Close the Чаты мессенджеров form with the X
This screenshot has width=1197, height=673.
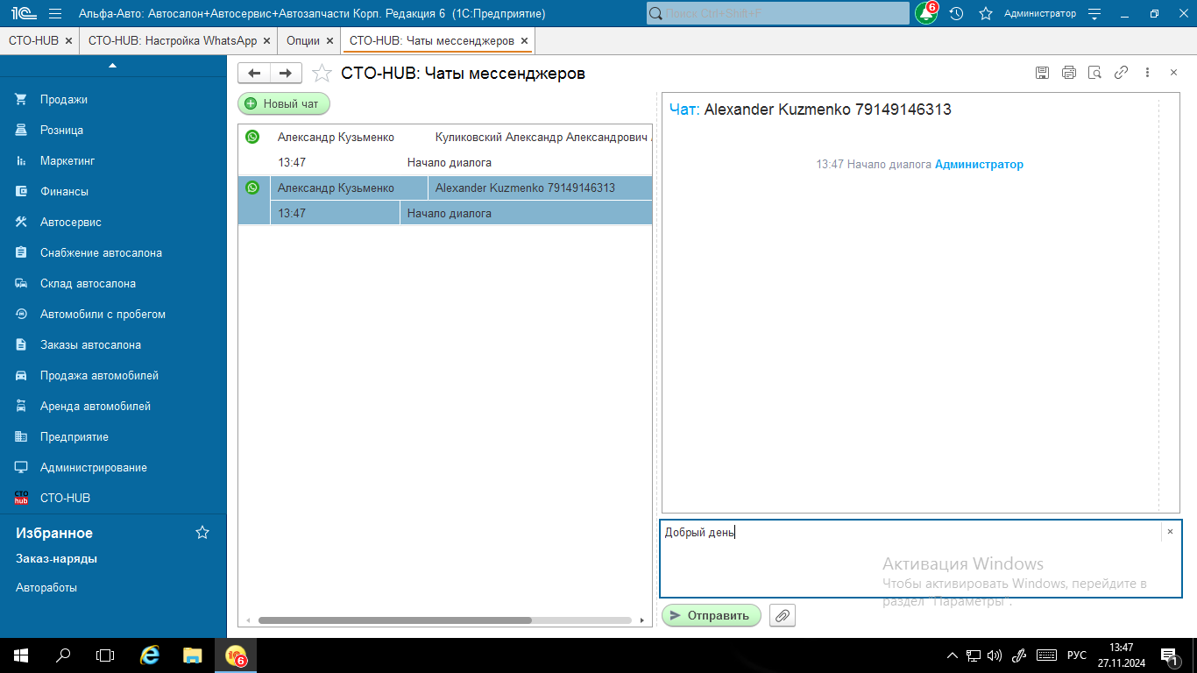click(1173, 74)
